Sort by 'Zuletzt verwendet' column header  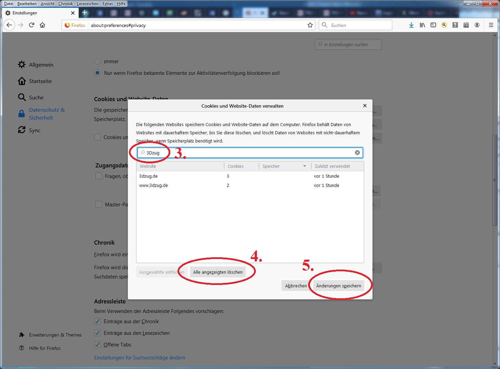(337, 166)
